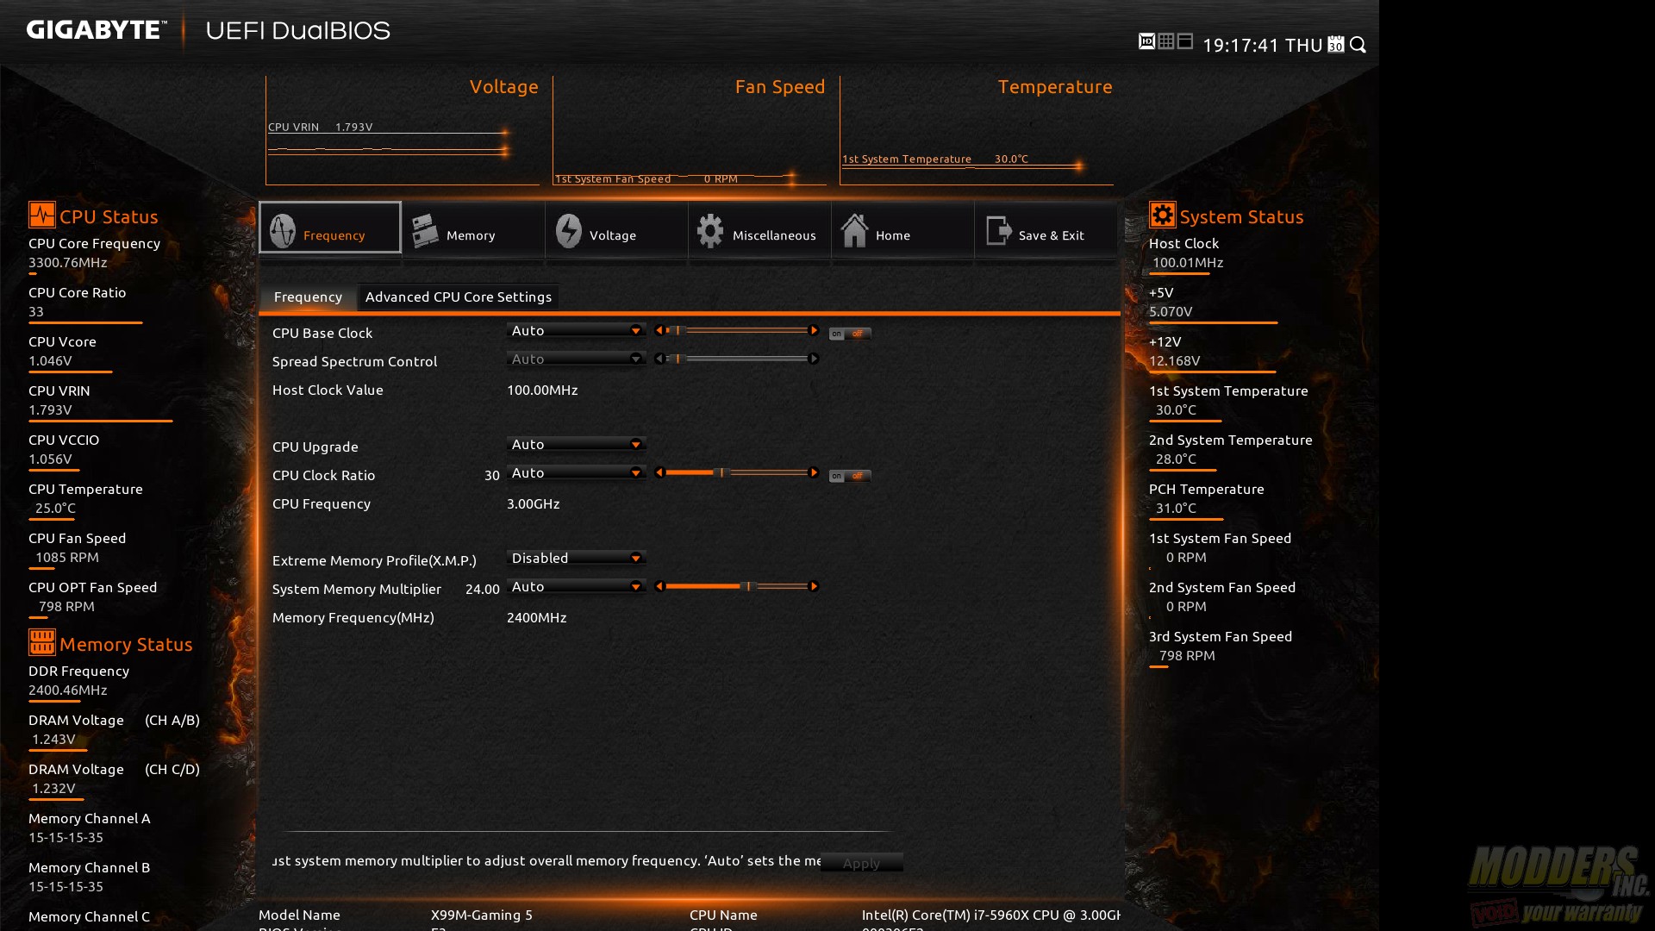The height and width of the screenshot is (931, 1655).
Task: Click the System Status gear icon
Action: coord(1162,215)
